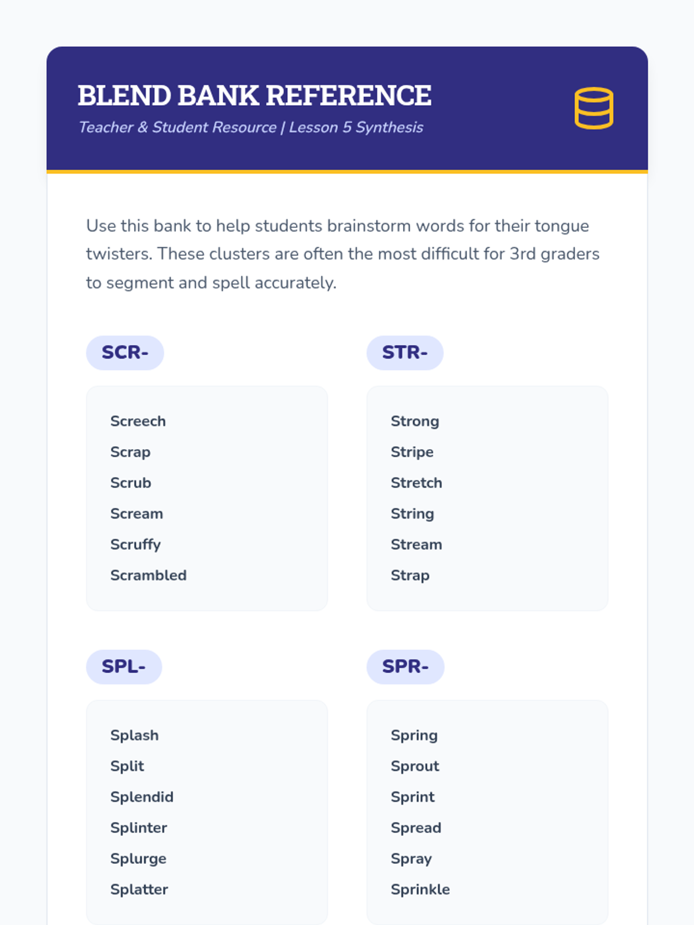Select the STR- blend label pill
This screenshot has width=694, height=925.
(x=405, y=353)
